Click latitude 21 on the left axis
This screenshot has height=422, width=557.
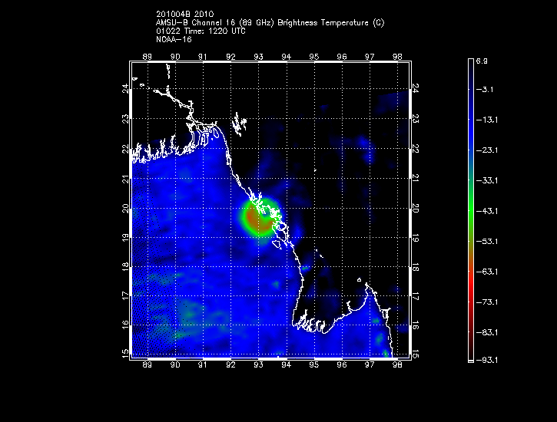point(126,180)
